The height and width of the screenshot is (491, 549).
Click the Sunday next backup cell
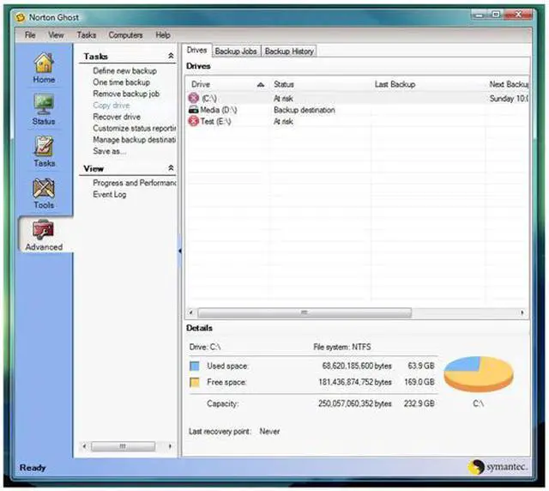[x=509, y=99]
